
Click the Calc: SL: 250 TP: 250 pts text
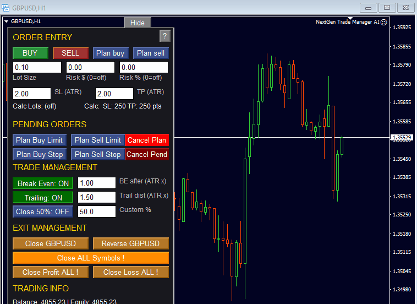[123, 106]
